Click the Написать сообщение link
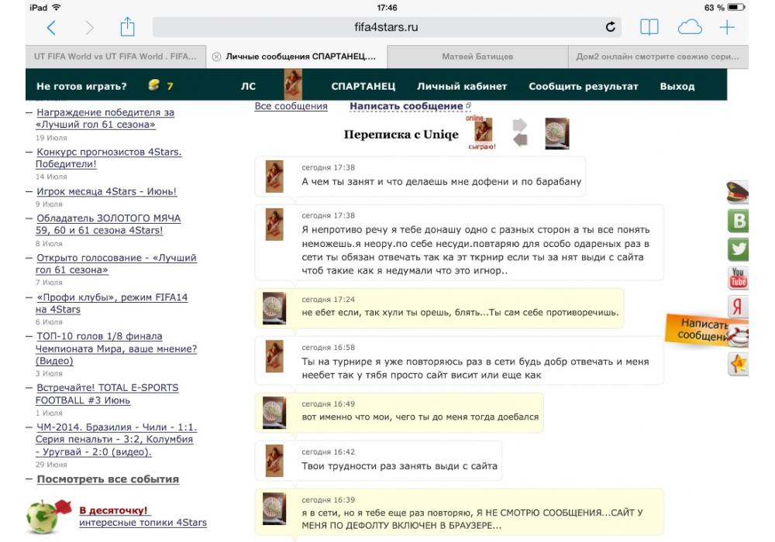Screen dimensions: 775x542 pos(406,106)
